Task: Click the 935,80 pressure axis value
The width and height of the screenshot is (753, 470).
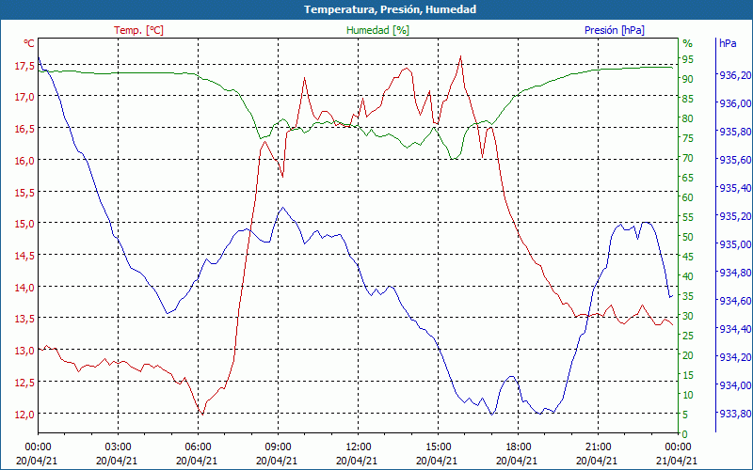Action: point(735,132)
